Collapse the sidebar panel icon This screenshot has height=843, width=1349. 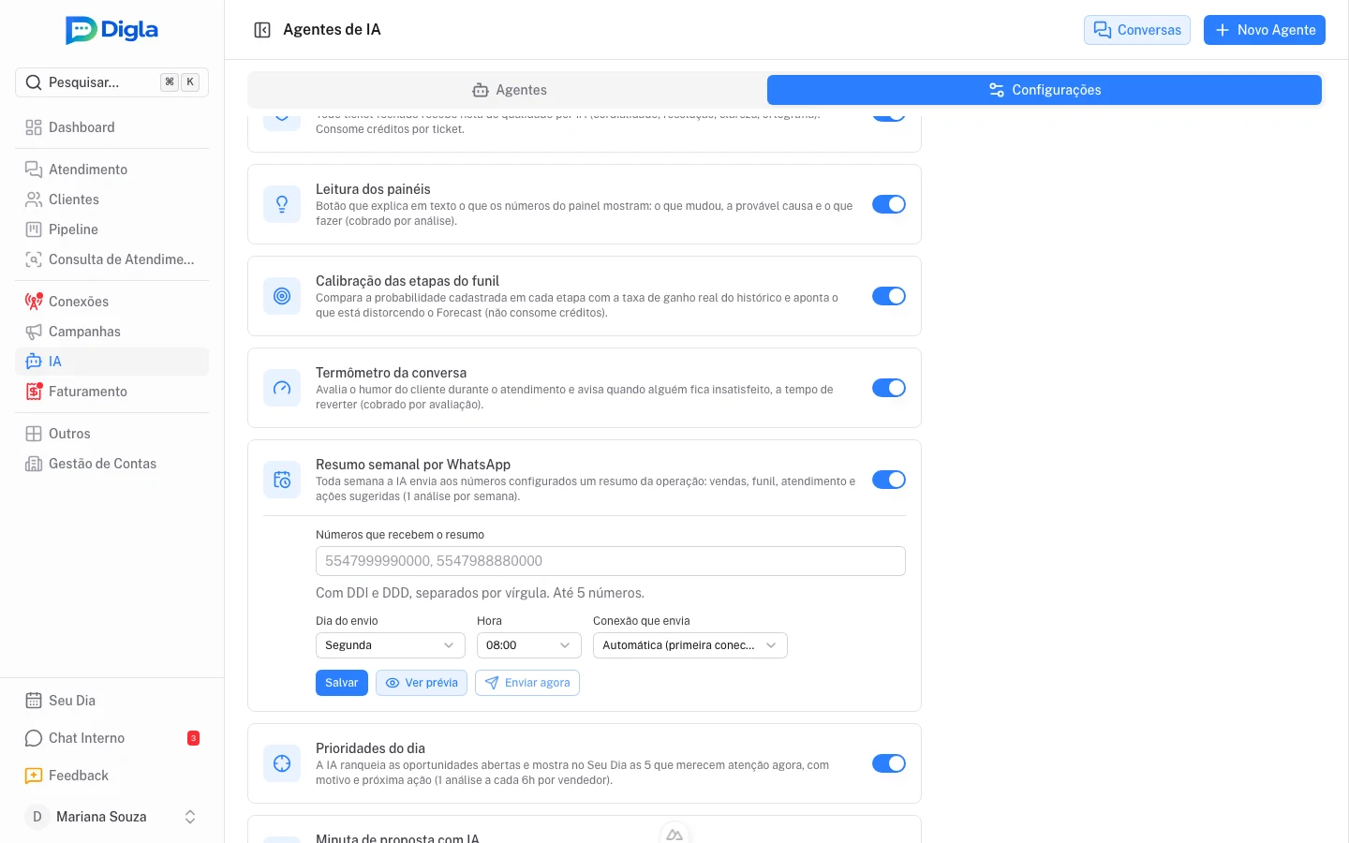click(262, 30)
